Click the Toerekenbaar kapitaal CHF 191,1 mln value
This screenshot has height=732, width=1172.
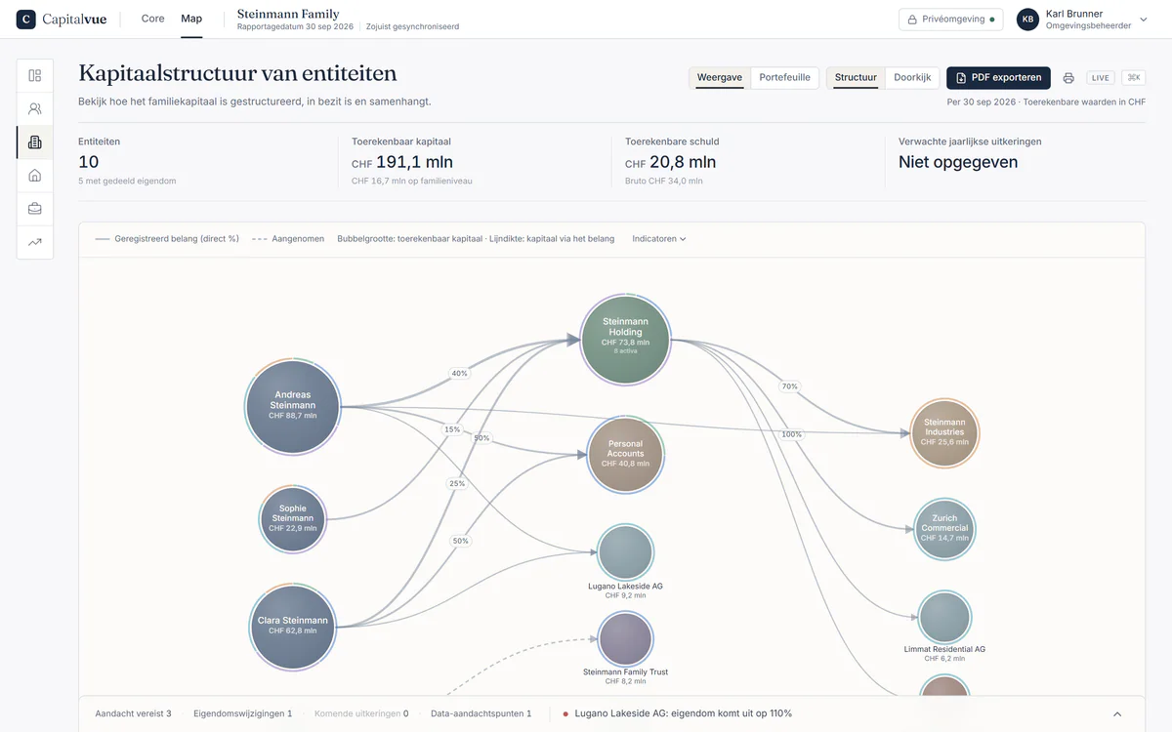click(402, 162)
